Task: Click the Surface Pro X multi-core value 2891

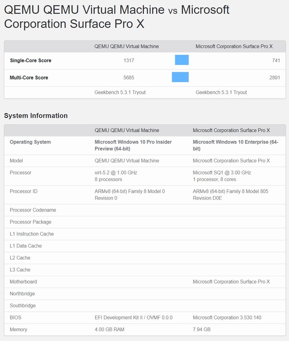Action: [275, 78]
